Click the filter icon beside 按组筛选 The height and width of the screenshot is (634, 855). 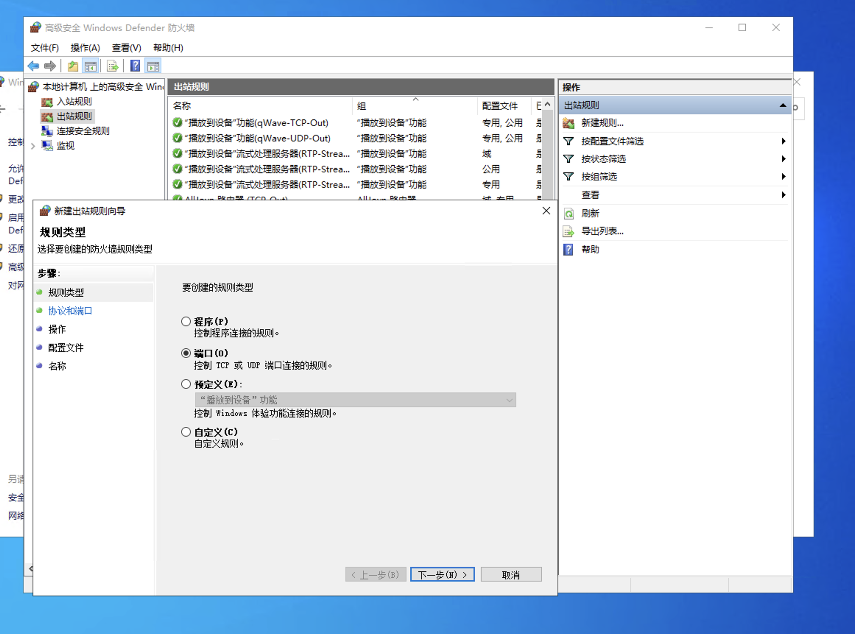(x=568, y=176)
